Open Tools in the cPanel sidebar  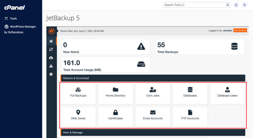tap(11, 19)
